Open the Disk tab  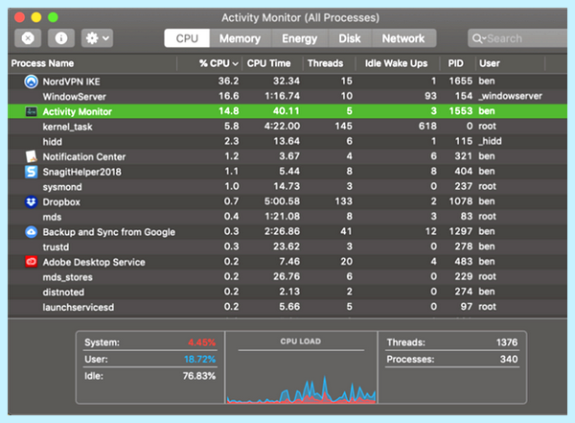350,38
